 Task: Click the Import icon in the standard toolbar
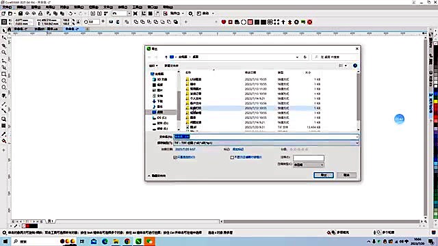pos(93,14)
